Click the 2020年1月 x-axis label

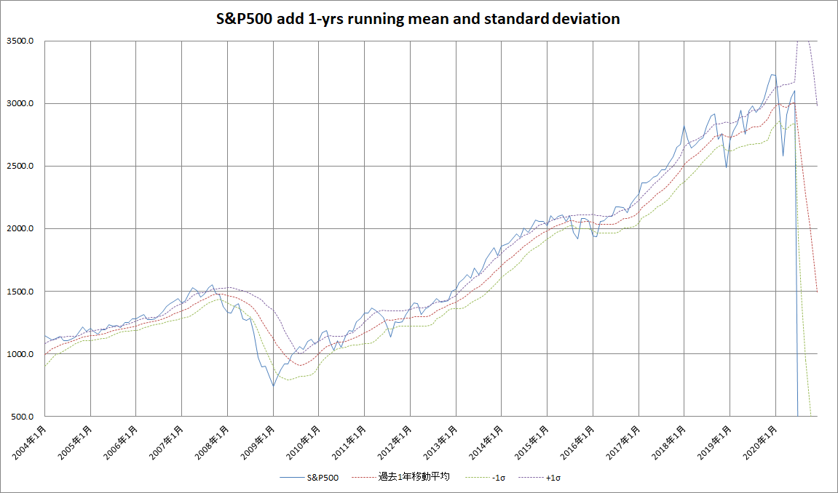760,442
